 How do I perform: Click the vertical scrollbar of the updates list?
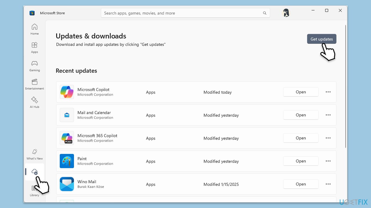pos(345,87)
